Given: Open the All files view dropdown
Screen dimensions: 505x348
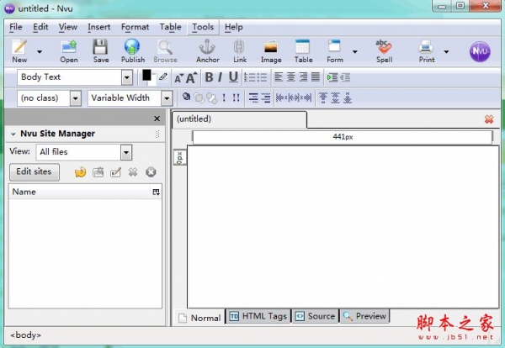Looking at the screenshot, I should (126, 152).
